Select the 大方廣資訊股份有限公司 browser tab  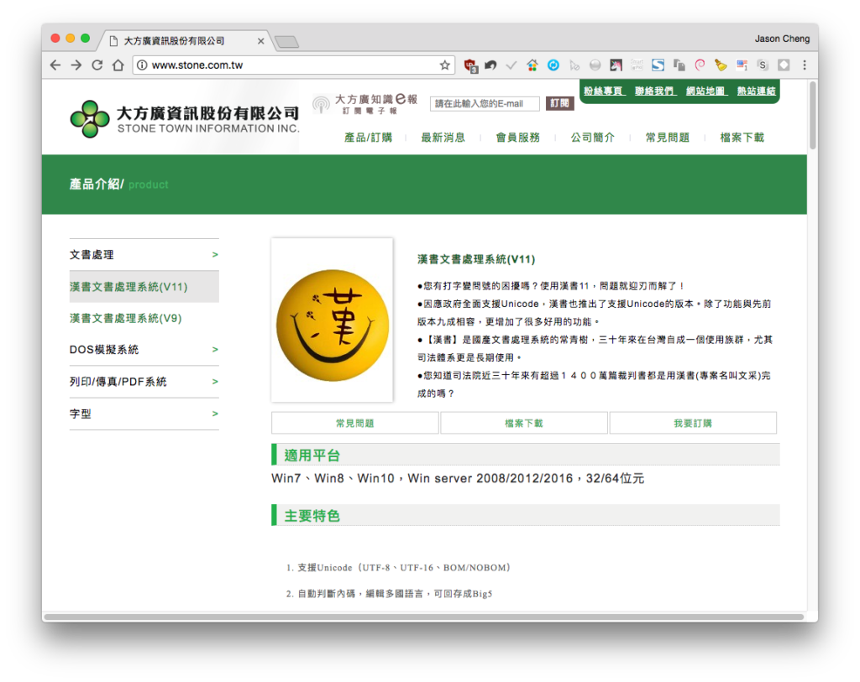pyautogui.click(x=184, y=41)
